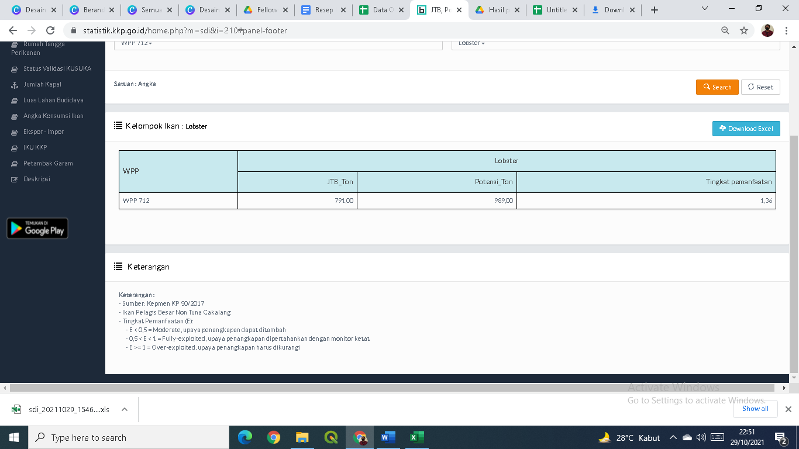Open Petambak Garam sidebar entry
This screenshot has height=449, width=799.
[x=48, y=163]
